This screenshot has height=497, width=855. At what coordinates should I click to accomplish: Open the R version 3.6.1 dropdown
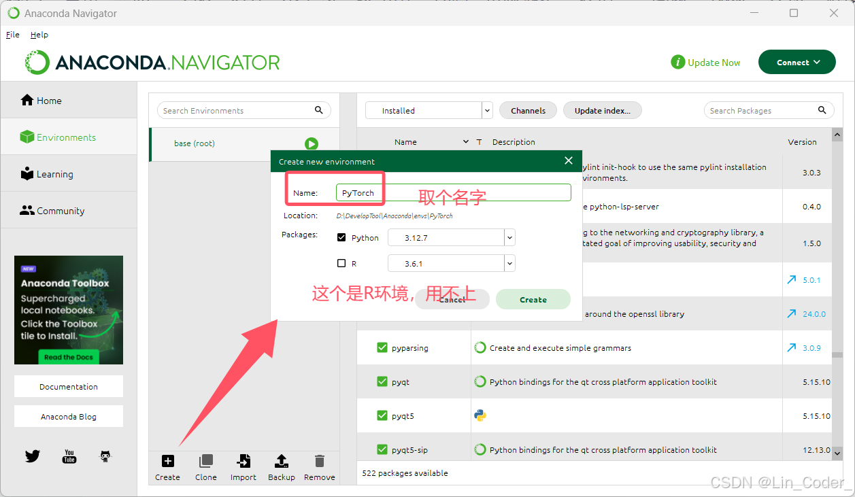[x=509, y=263]
